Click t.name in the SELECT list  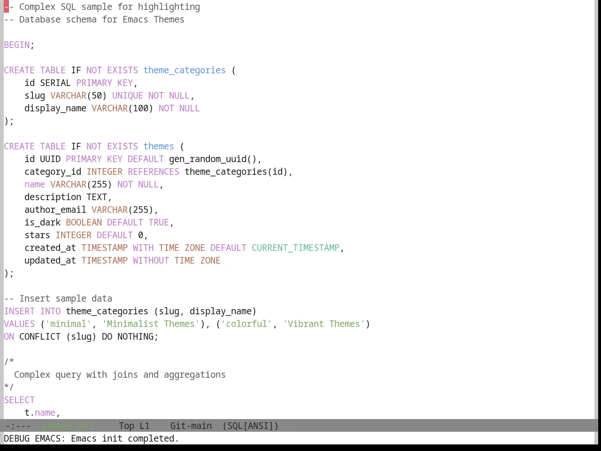coord(40,412)
